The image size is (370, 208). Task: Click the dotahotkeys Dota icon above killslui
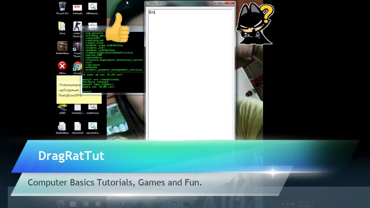[x=62, y=48]
